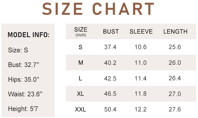Click the 50.4 bust value for XXL
The height and width of the screenshot is (118, 198).
110,110
